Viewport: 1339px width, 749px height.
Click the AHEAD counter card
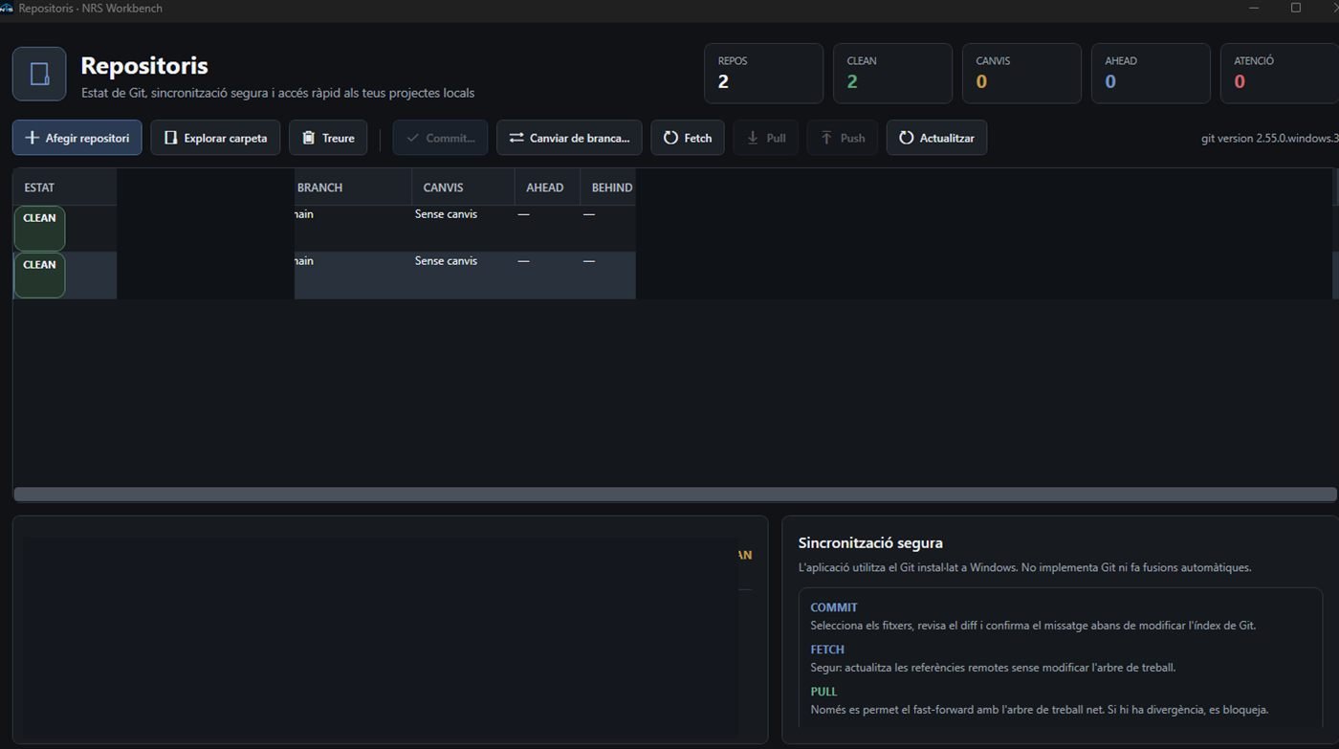click(1151, 73)
